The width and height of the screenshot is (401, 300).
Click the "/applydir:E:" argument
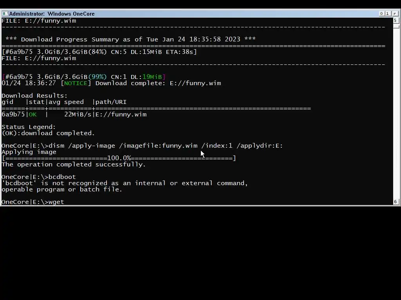tap(260, 146)
